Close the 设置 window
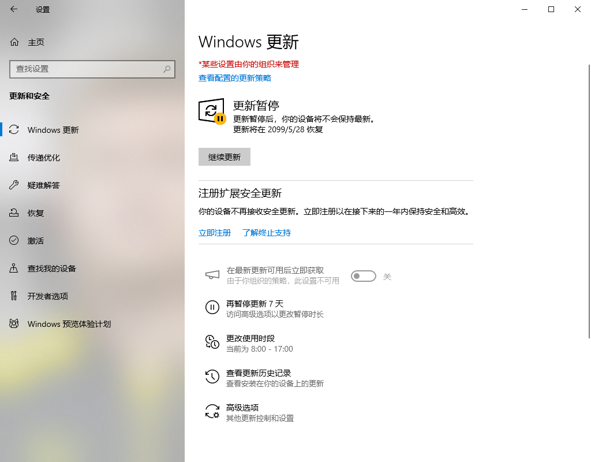Screen dimensions: 591x462 coord(577,9)
